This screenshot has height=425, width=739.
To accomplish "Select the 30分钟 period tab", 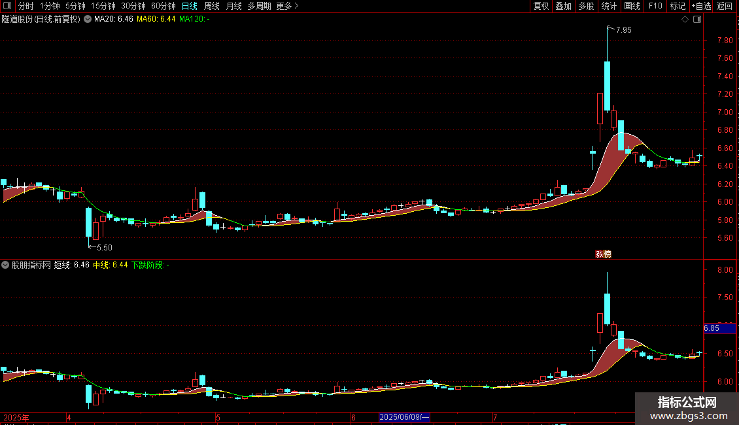I will [x=133, y=6].
